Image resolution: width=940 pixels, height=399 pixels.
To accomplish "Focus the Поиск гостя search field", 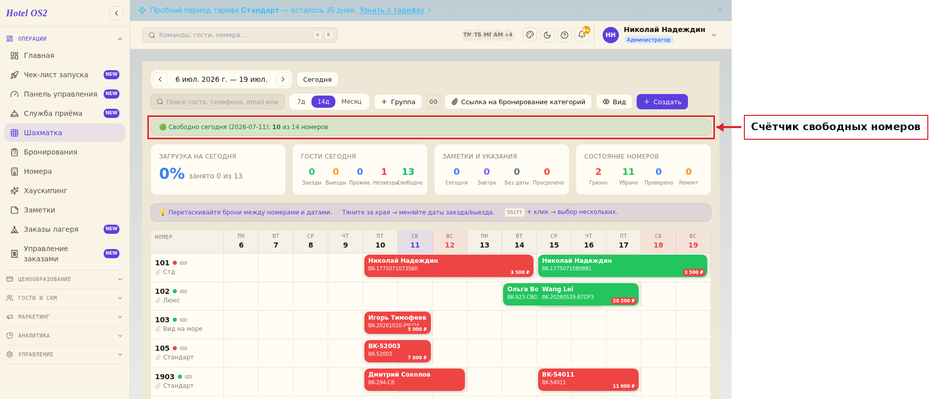I will (x=217, y=102).
